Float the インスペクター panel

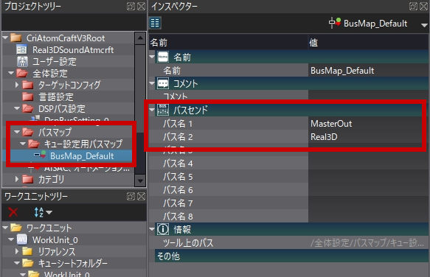pyautogui.click(x=413, y=7)
